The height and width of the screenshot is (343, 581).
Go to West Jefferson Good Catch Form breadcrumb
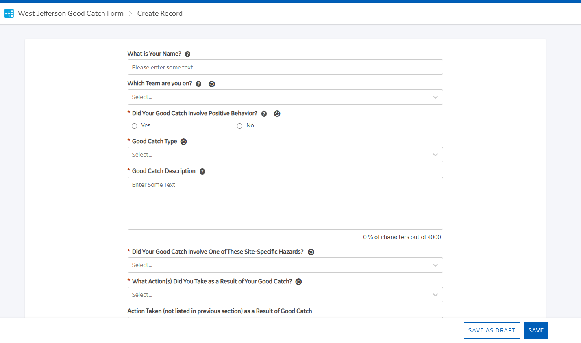(71, 13)
